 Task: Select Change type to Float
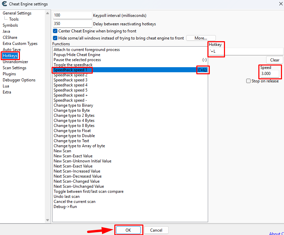pos(130,131)
